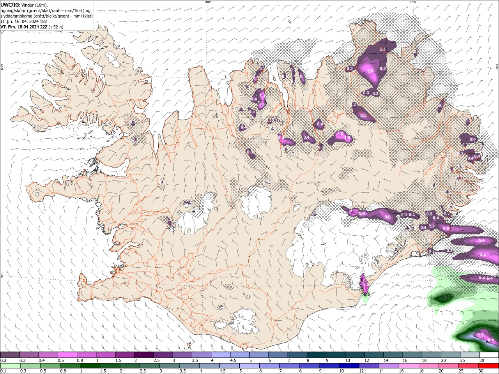Pick the 0.3 purple swatch in snow legend
This screenshot has height=374, width=499.
(x=29, y=355)
